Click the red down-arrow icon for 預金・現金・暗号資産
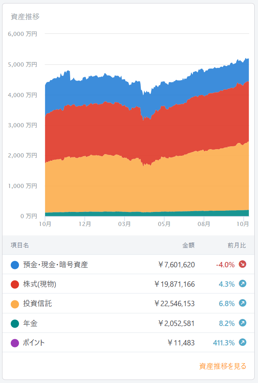 click(x=242, y=264)
